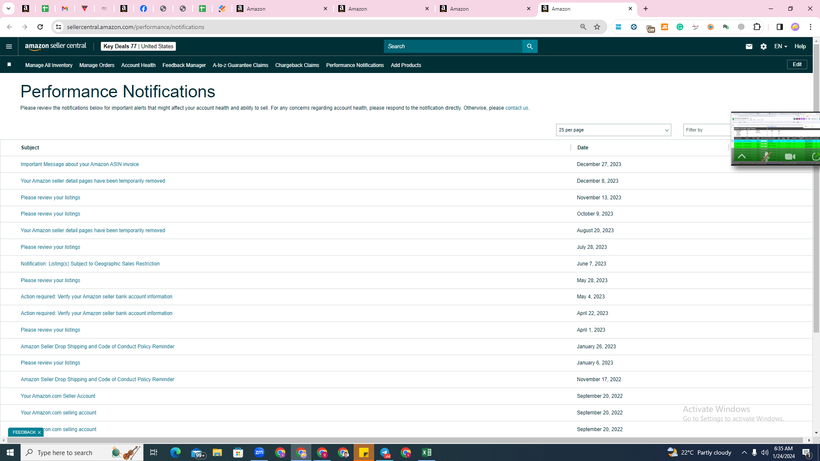Click the Edit button in navigation bar
This screenshot has width=820, height=461.
coord(797,64)
